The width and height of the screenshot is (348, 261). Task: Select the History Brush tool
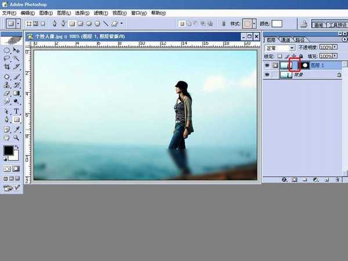[16, 85]
